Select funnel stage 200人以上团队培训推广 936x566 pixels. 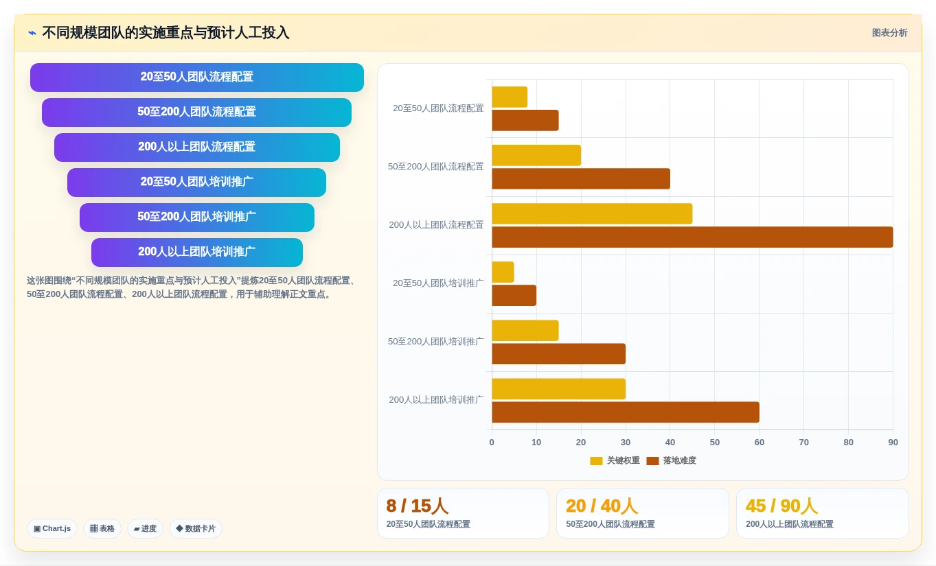coord(197,252)
